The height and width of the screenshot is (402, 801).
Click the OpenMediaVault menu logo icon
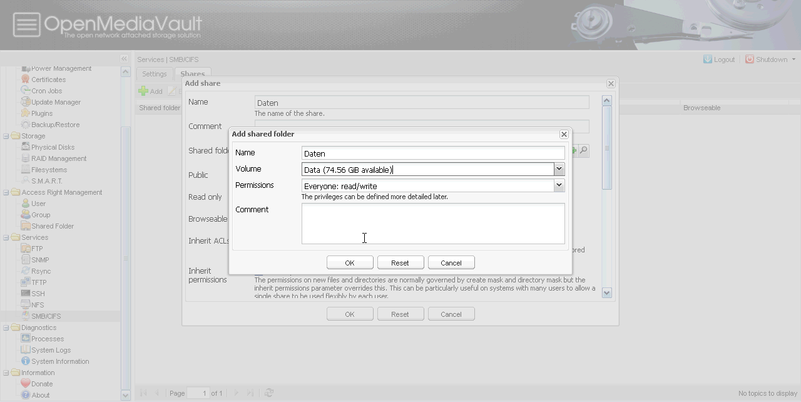26,25
